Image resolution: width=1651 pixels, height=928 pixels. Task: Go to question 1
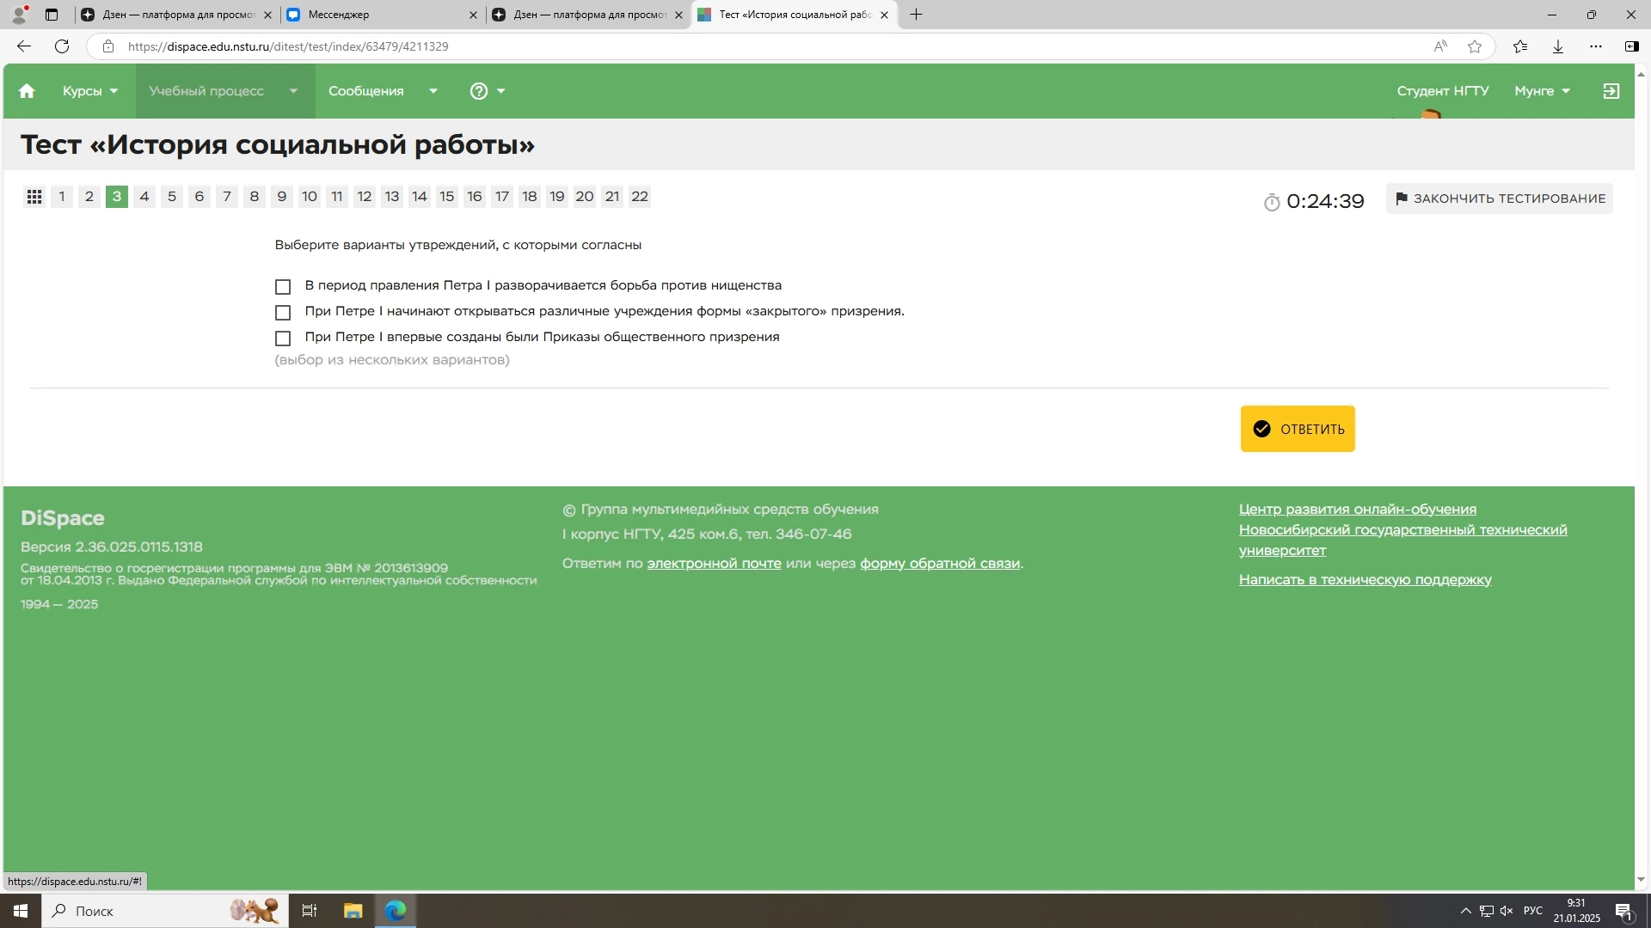click(62, 197)
